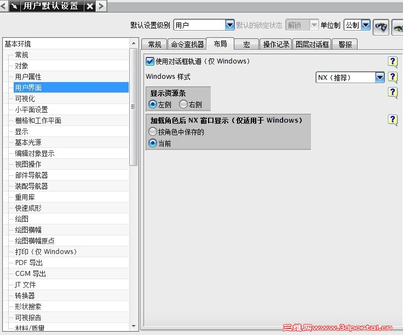Select 基本环境 root tree node
This screenshot has width=403, height=335.
coord(18,44)
